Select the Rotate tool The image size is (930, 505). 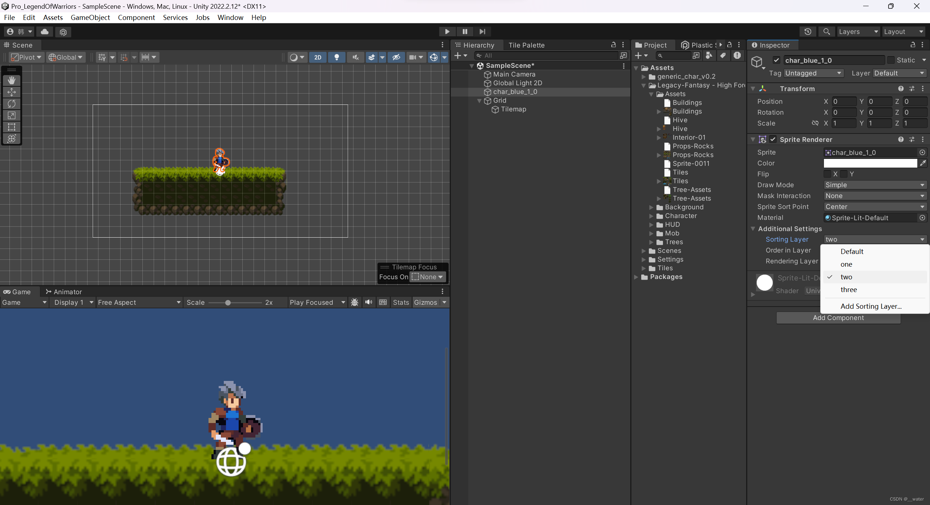(x=12, y=104)
